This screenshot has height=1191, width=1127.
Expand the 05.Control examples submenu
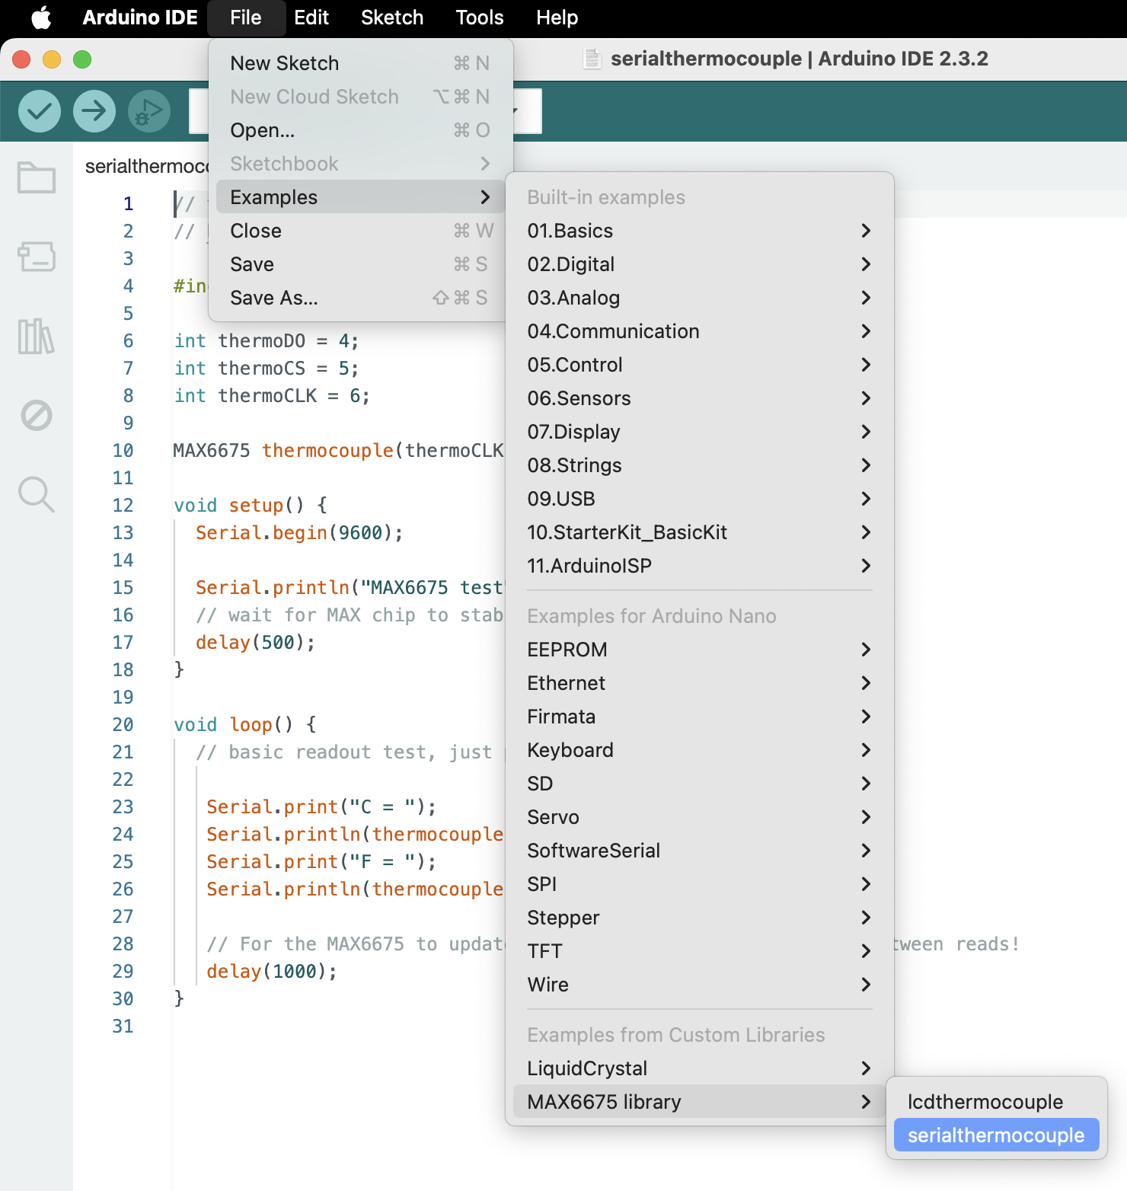(x=699, y=365)
